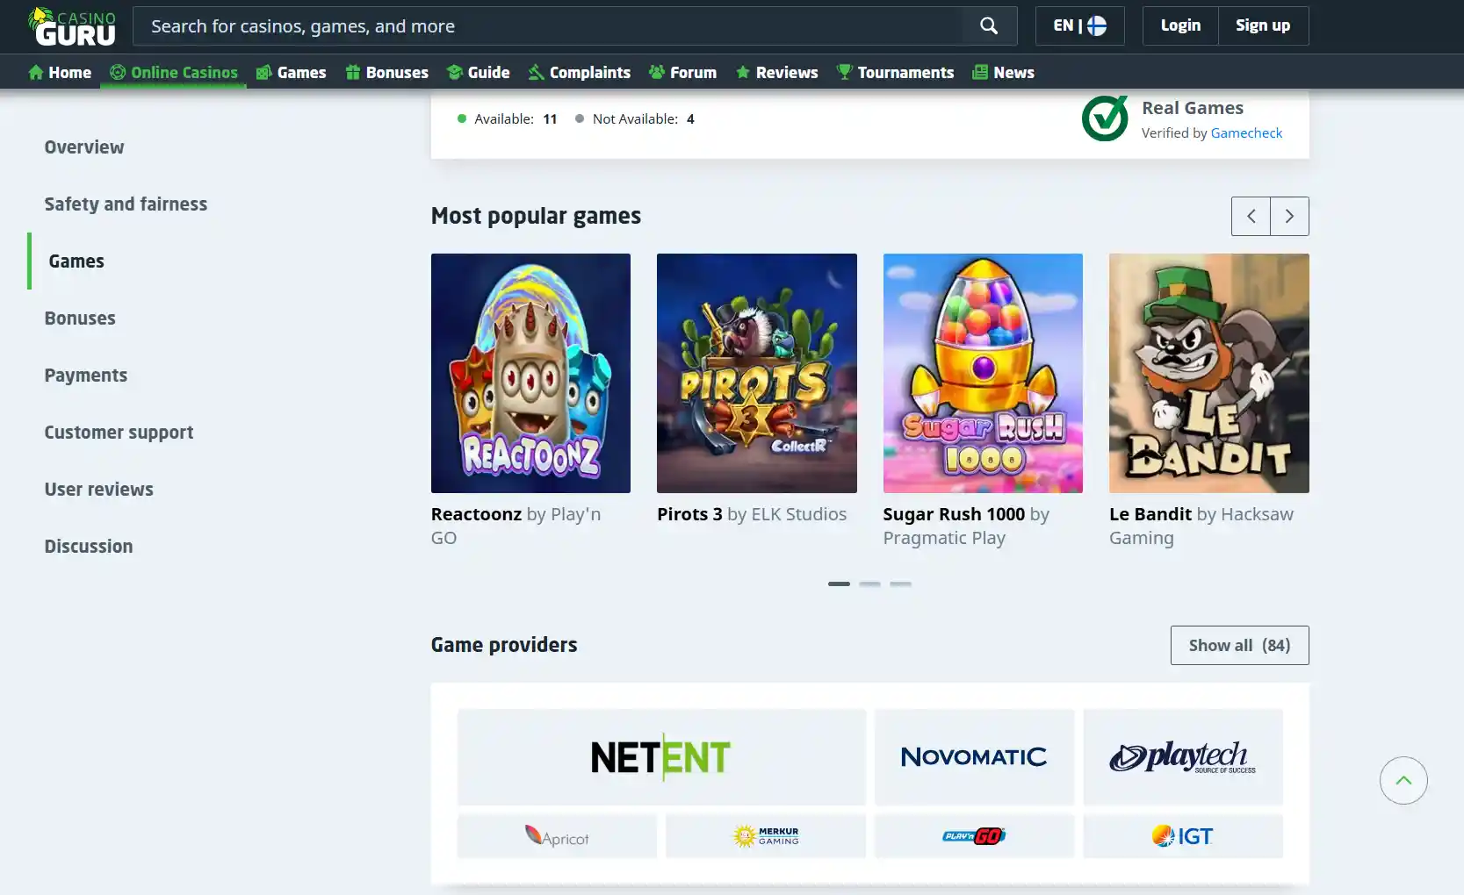Image resolution: width=1464 pixels, height=895 pixels.
Task: Click the Sign up button
Action: tap(1263, 26)
